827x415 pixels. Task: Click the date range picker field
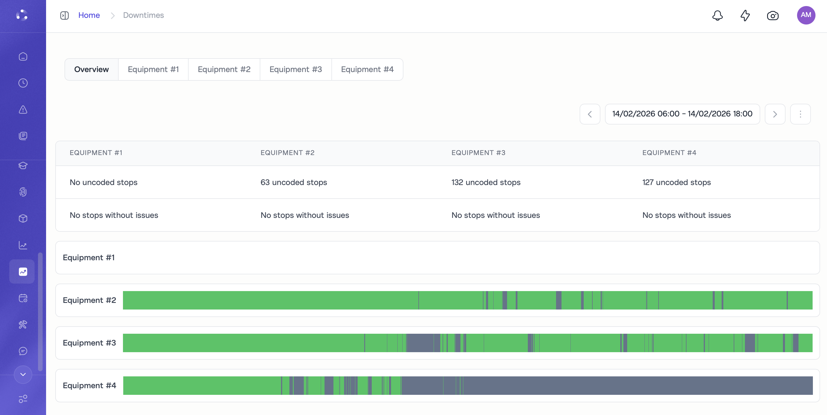coord(682,114)
